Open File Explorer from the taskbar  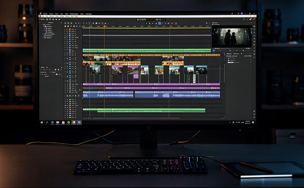pyautogui.click(x=58, y=122)
